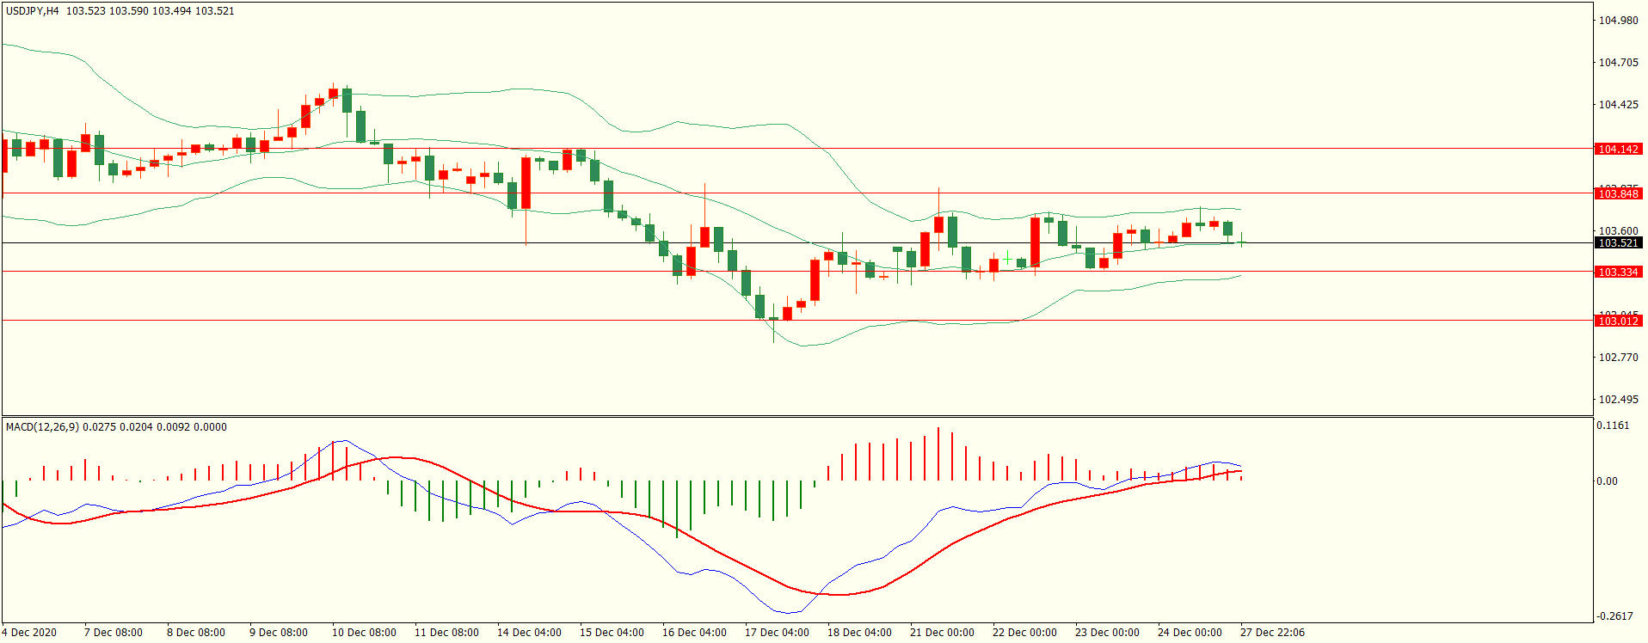Click the 102.770 price scale value
The height and width of the screenshot is (643, 1648).
click(x=1618, y=358)
